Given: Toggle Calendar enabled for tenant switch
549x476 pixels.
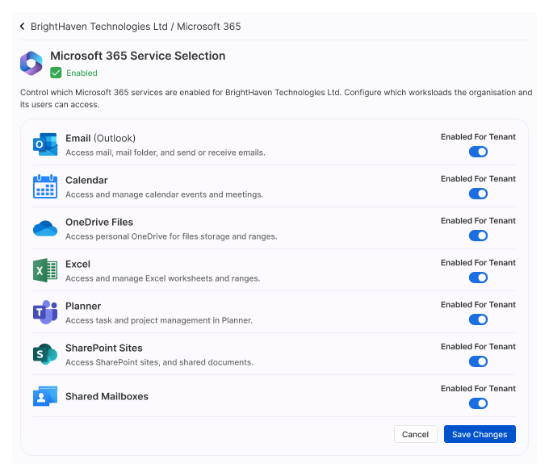Looking at the screenshot, I should pyautogui.click(x=478, y=194).
